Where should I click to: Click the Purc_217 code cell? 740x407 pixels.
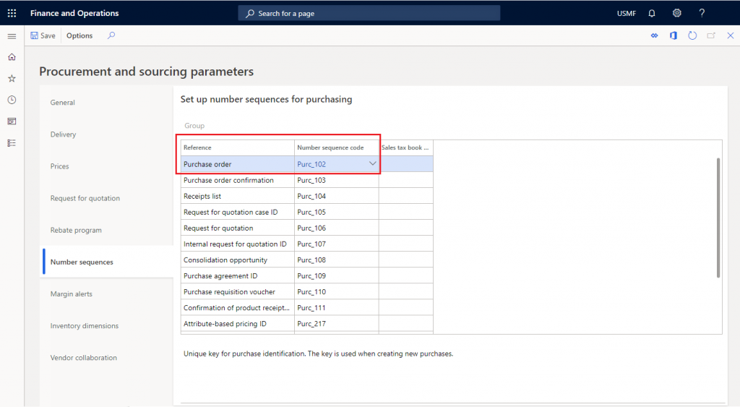(x=337, y=324)
